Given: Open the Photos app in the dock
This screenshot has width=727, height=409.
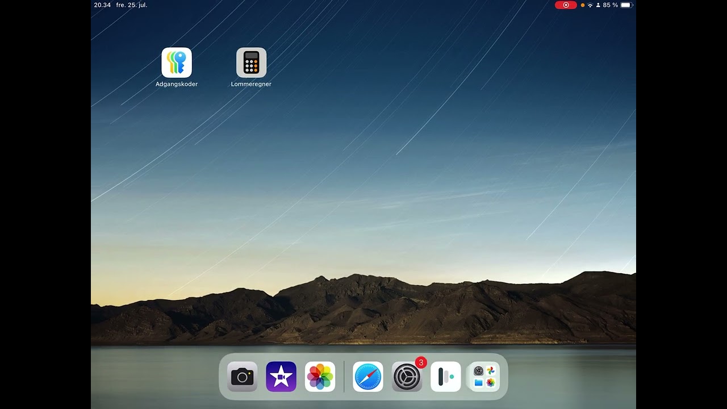Looking at the screenshot, I should (319, 376).
